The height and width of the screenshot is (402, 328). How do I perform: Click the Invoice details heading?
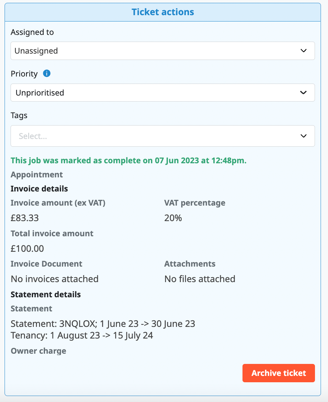pos(39,189)
